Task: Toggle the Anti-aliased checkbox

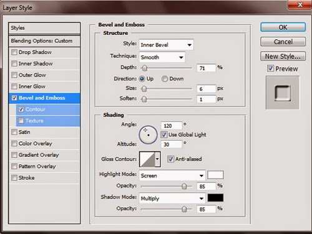Action: pos(170,159)
